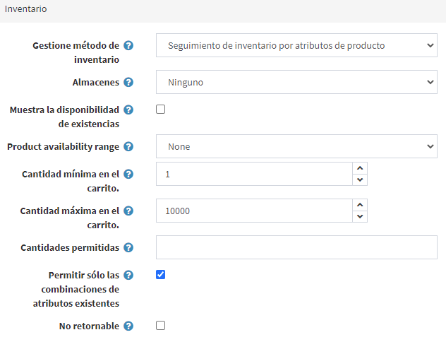Open the Gestione método de inventario dropdown
The width and height of the screenshot is (446, 342).
[296, 45]
